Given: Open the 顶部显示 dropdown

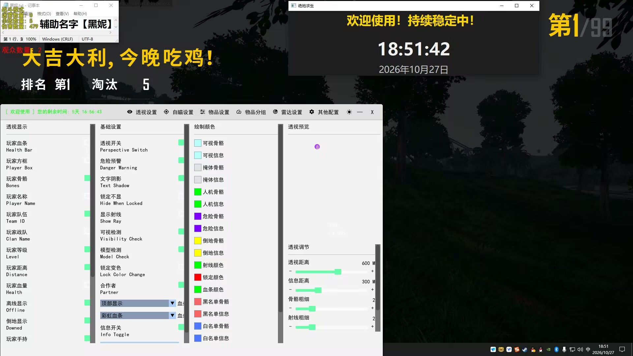Looking at the screenshot, I should [138, 303].
